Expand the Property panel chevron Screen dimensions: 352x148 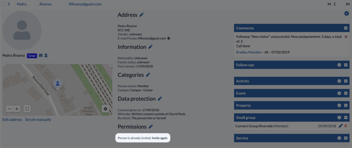click(x=339, y=105)
